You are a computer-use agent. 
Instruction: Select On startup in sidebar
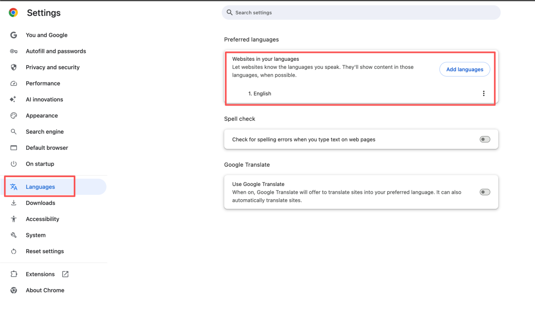tap(40, 164)
